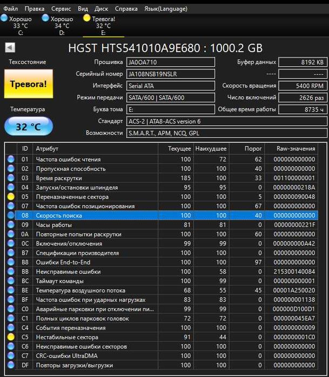
Task: Open the Правка menu
Action: [35, 9]
